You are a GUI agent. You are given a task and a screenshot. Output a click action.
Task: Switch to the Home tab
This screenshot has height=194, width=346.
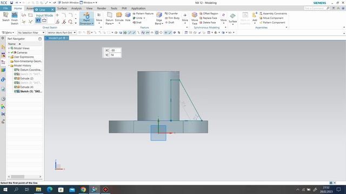[18, 9]
